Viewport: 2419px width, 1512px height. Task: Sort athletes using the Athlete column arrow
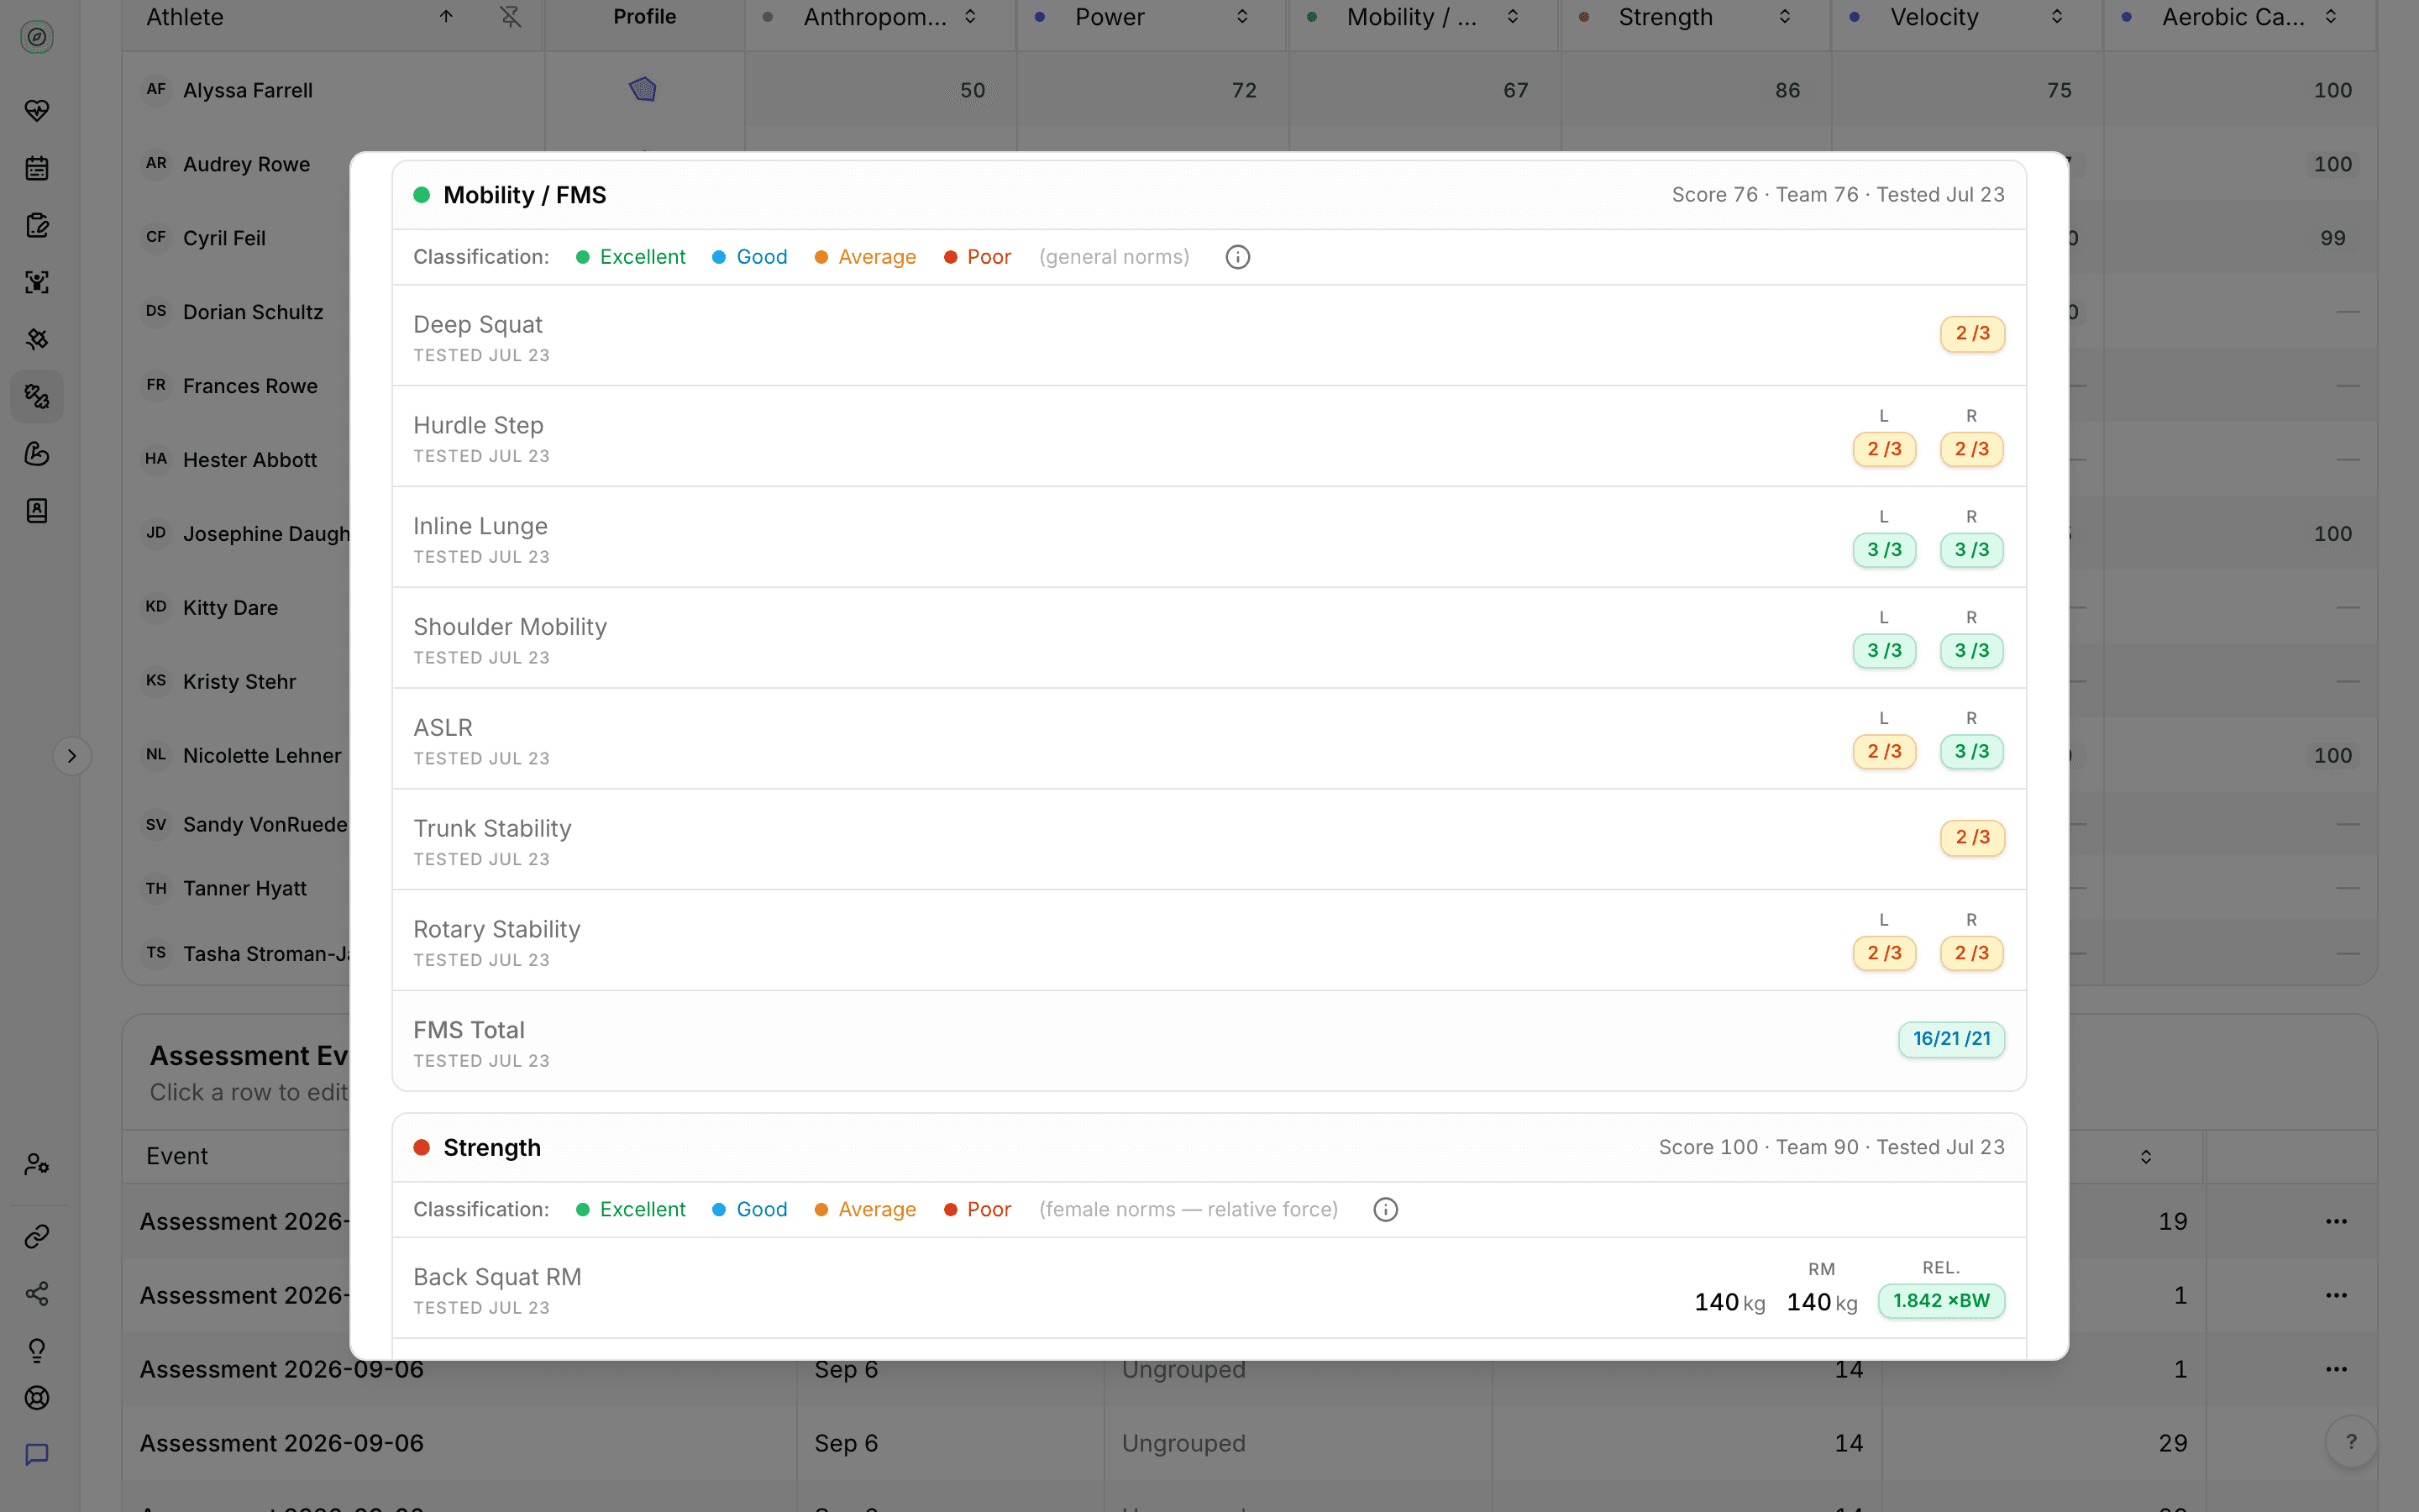coord(446,17)
